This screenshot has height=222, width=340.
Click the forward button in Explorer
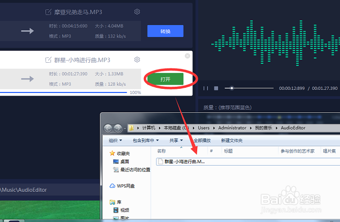(118, 128)
